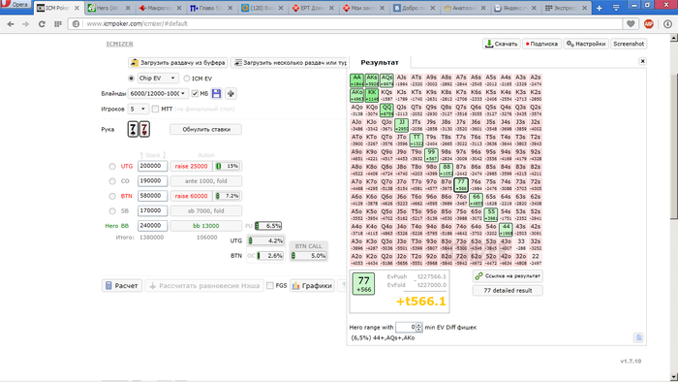
Task: Select the Chip EV radio button
Action: [x=131, y=79]
